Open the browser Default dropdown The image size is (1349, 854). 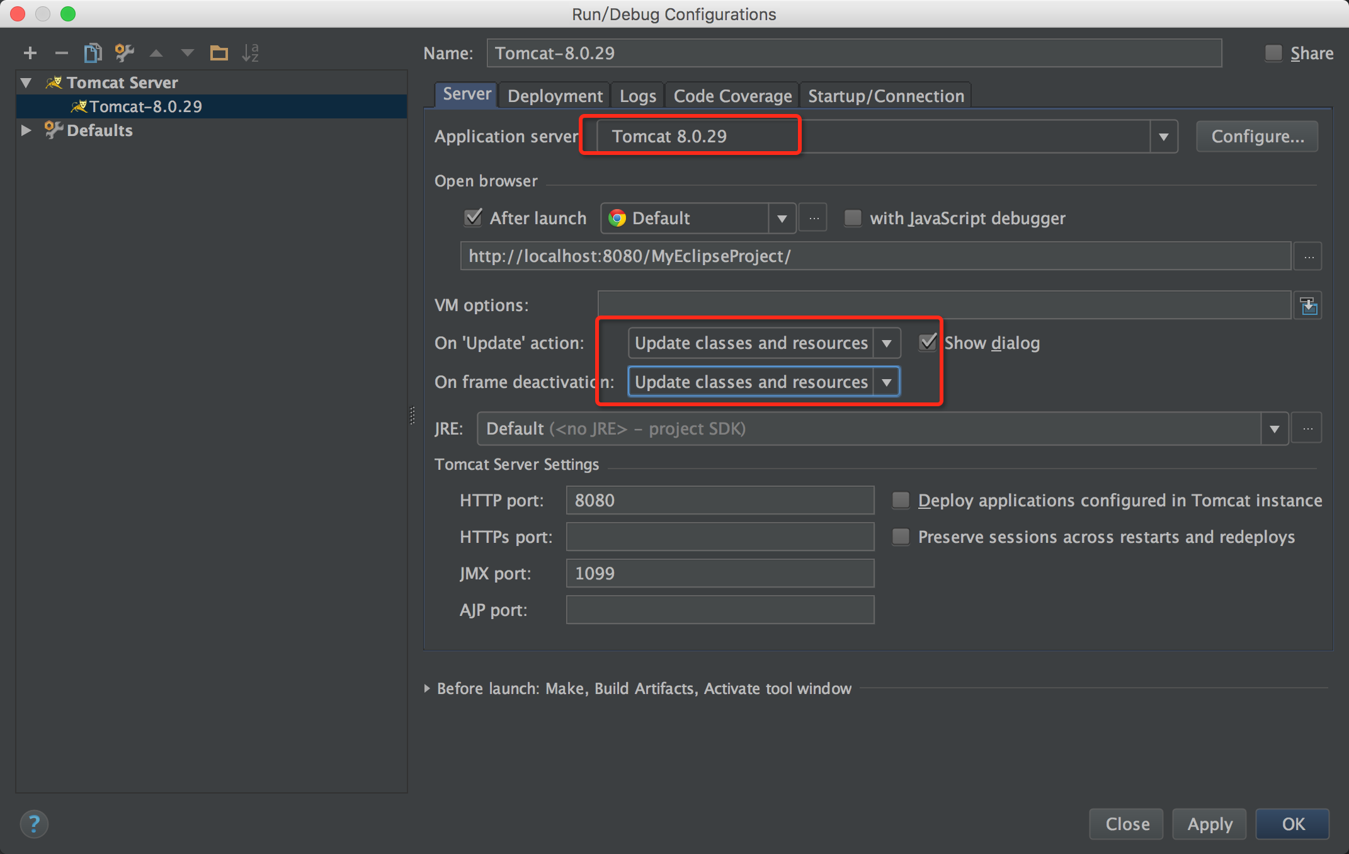tap(782, 219)
